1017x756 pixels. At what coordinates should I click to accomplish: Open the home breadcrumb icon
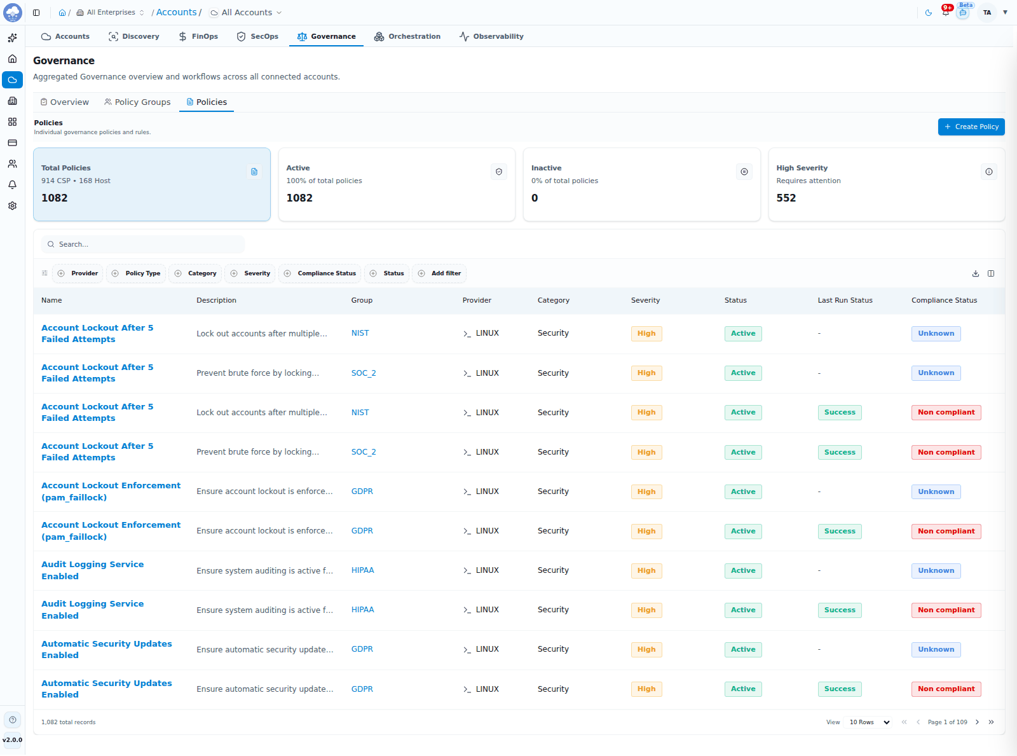(62, 13)
